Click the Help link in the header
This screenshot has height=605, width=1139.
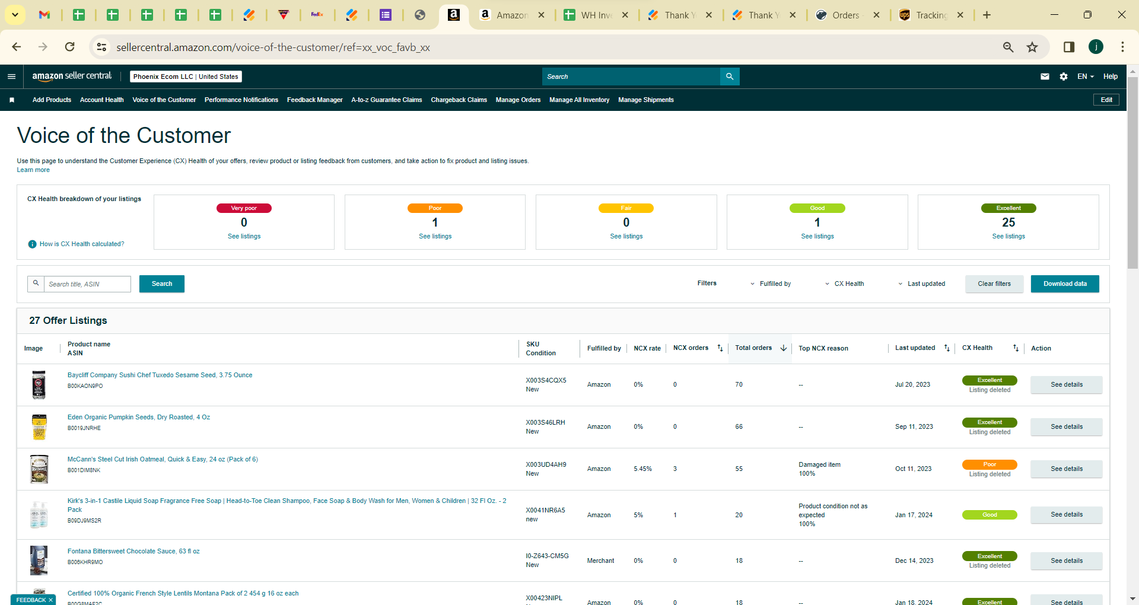pos(1111,77)
